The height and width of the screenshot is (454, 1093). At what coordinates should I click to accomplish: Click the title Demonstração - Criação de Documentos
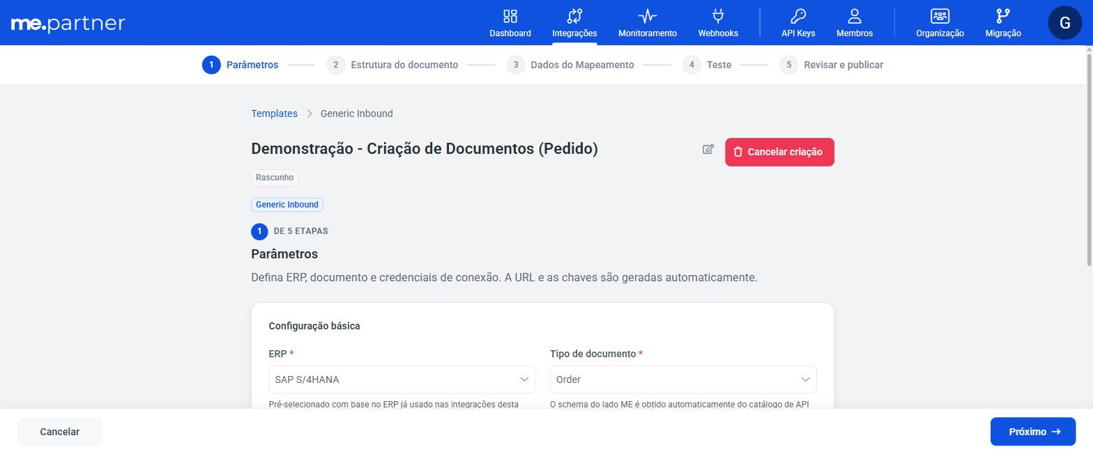point(425,148)
